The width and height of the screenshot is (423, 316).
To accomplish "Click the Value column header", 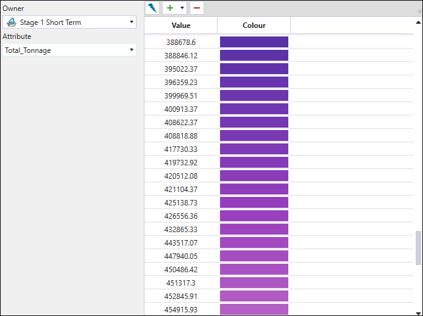I will [181, 26].
